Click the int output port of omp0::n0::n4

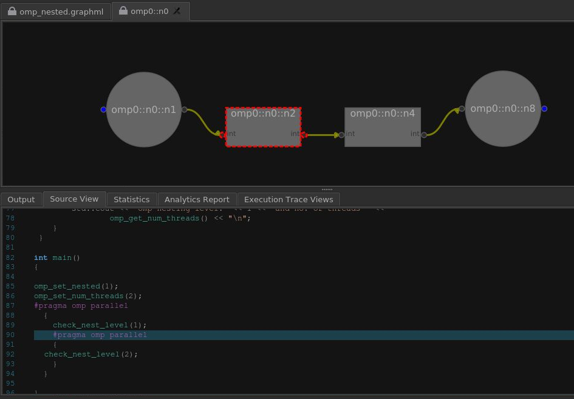(423, 135)
